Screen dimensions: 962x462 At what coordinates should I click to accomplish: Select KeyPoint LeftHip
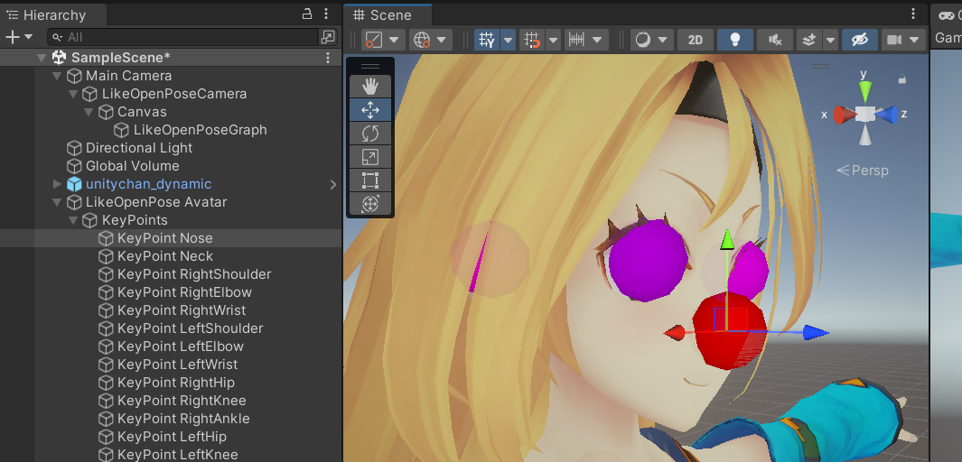[171, 437]
